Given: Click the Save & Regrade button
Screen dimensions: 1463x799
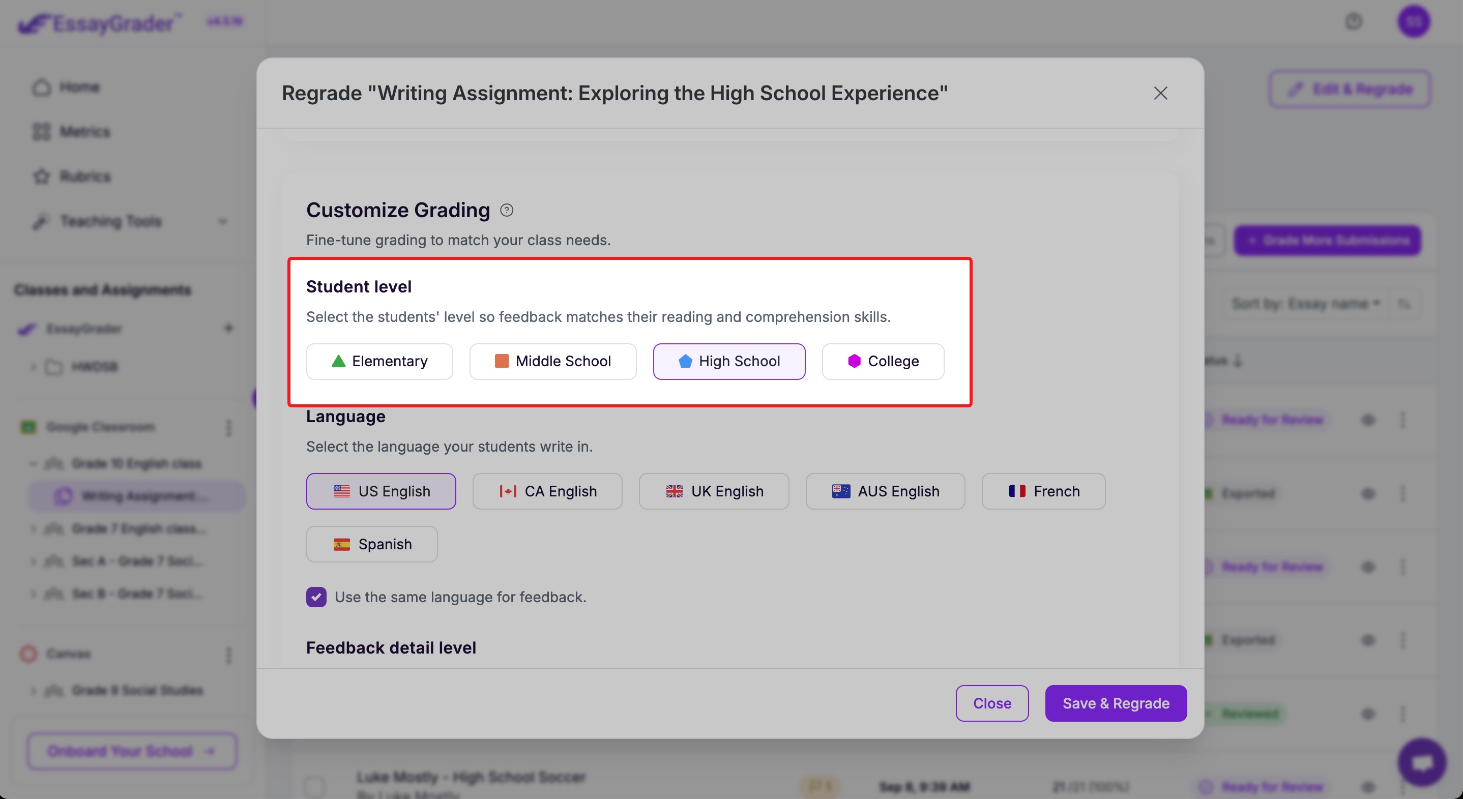Looking at the screenshot, I should click(x=1116, y=703).
